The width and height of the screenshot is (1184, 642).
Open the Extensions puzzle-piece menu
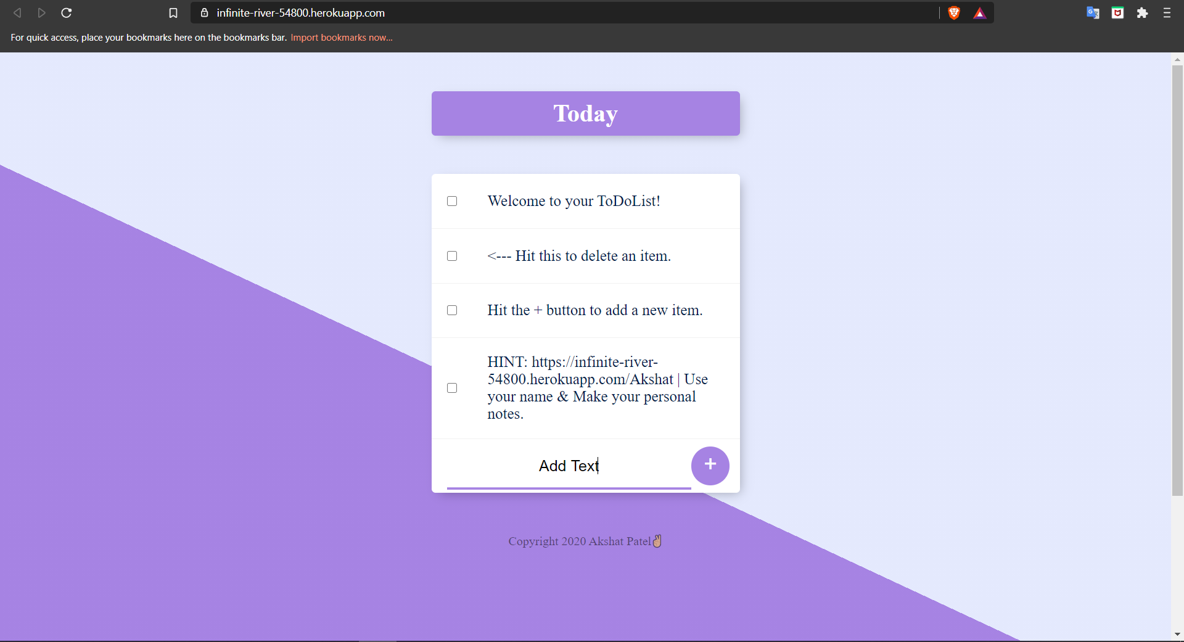pyautogui.click(x=1142, y=13)
